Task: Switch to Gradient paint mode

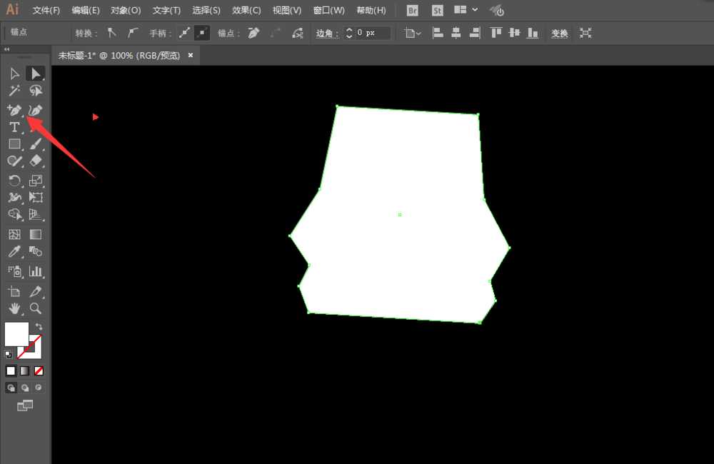Action: point(24,371)
